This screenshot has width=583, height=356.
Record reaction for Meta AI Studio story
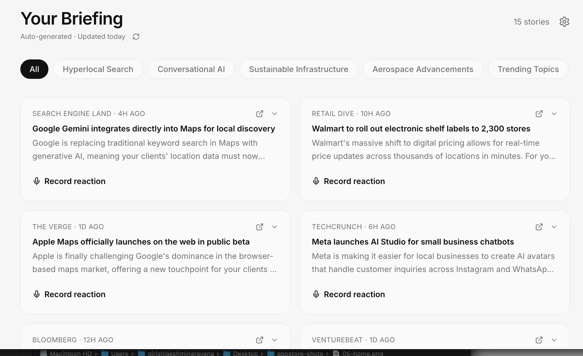349,294
